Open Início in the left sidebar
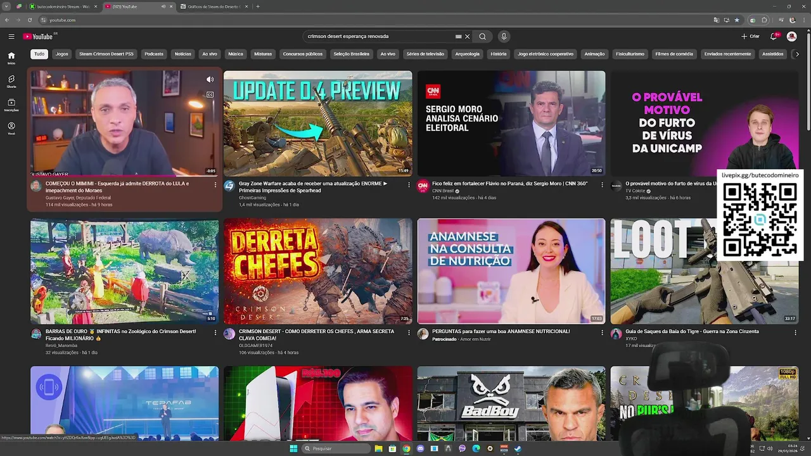811x456 pixels. click(11, 58)
